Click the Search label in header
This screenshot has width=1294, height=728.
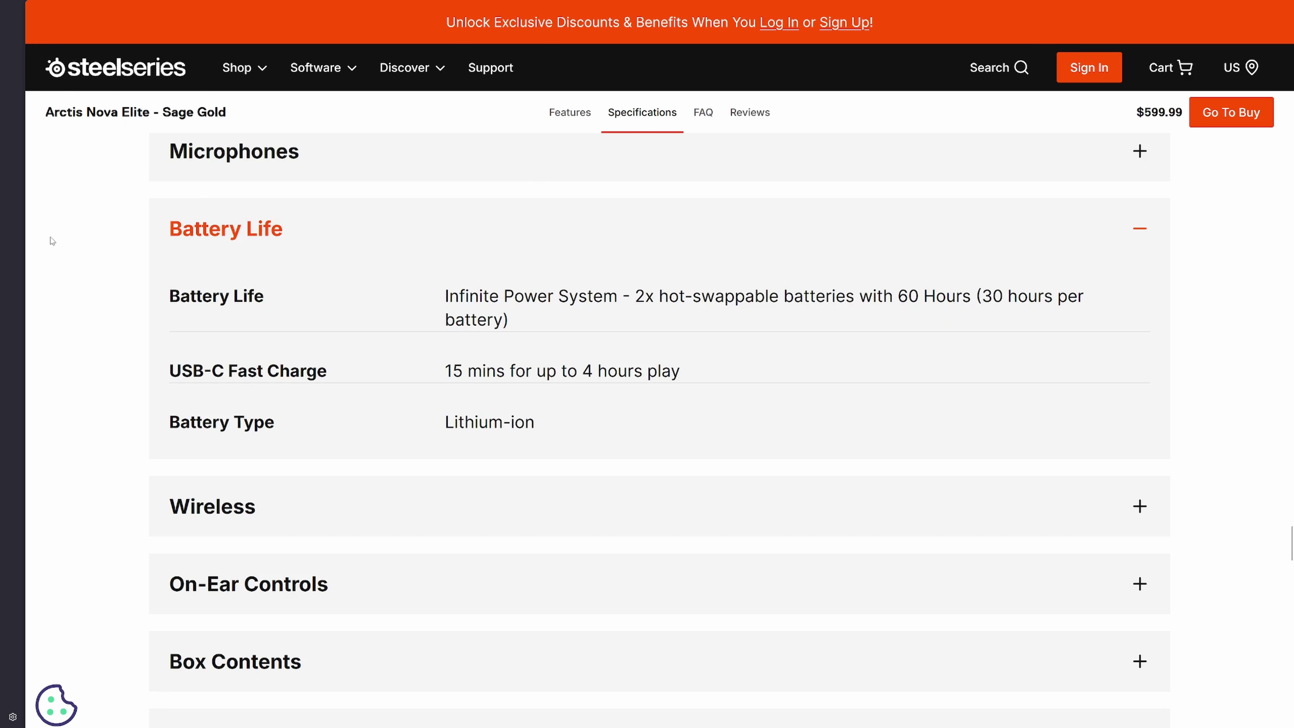[989, 68]
